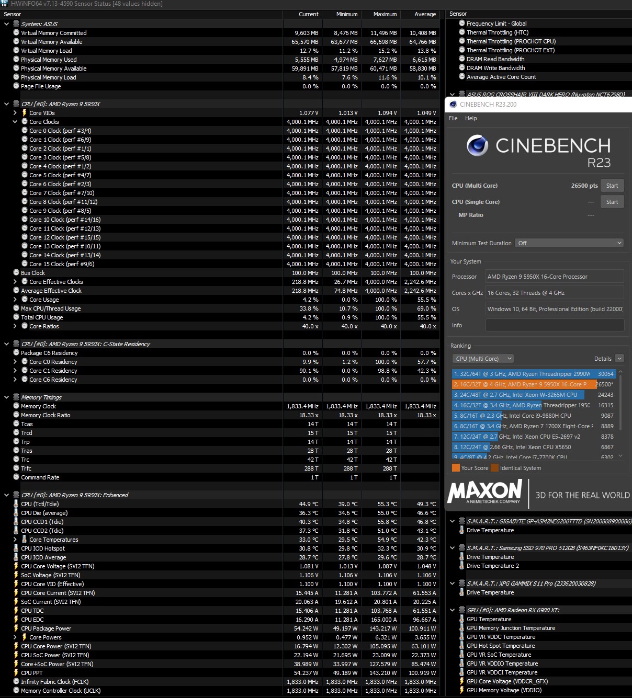
Task: Open the Help menu in Cinebench
Action: tap(471, 118)
